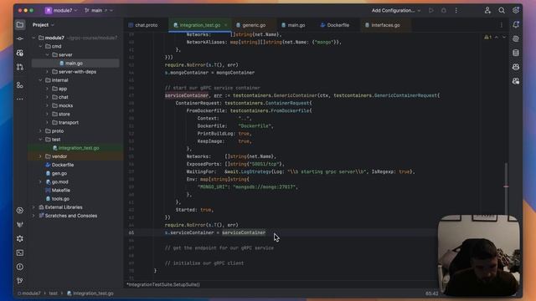Open the Add Configuration dropdown
Image resolution: width=536 pixels, height=301 pixels.
click(396, 11)
